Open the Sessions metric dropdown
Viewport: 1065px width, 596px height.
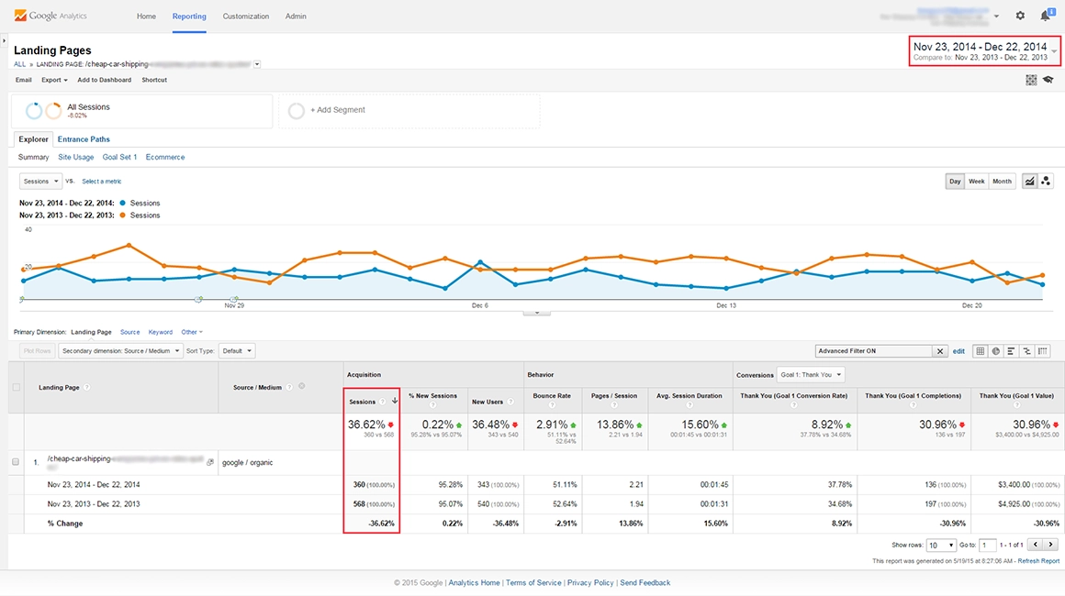point(40,181)
